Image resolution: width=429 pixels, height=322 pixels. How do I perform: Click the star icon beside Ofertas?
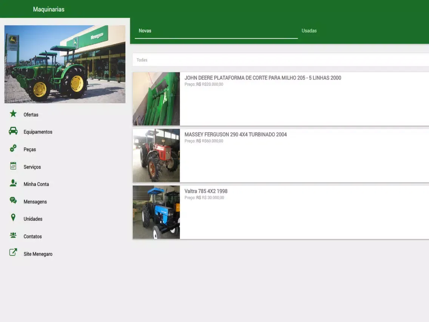13,114
